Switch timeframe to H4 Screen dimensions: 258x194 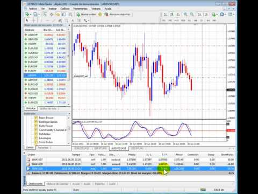pos(196,20)
